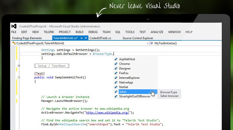The height and width of the screenshot is (130, 233).
Task: Follow the http://www.wikipedia.org/ link in code
Action: tap(108, 112)
